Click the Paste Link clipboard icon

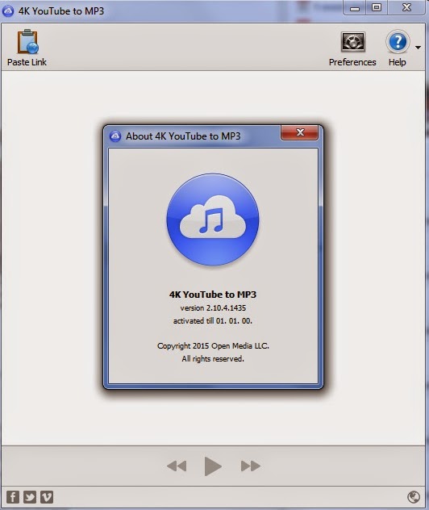[x=27, y=42]
